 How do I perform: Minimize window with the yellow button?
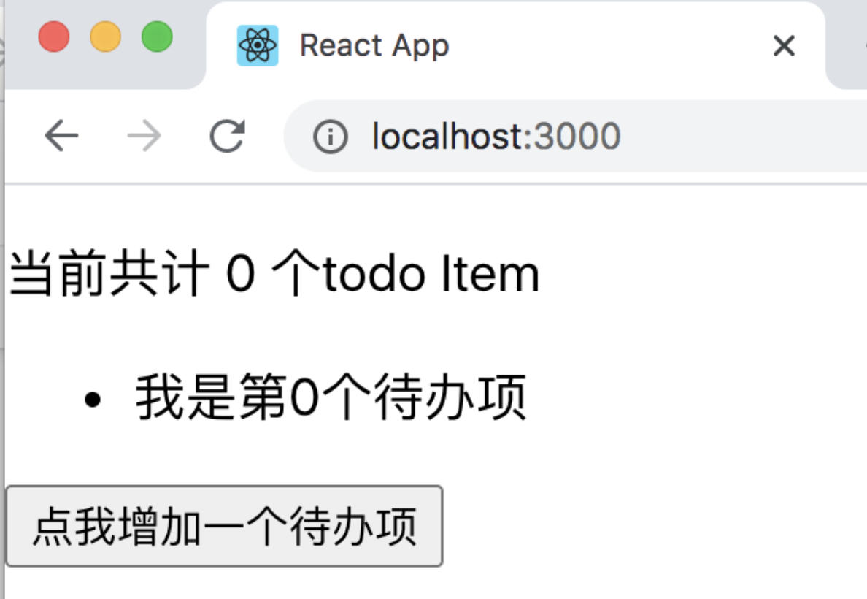[106, 37]
